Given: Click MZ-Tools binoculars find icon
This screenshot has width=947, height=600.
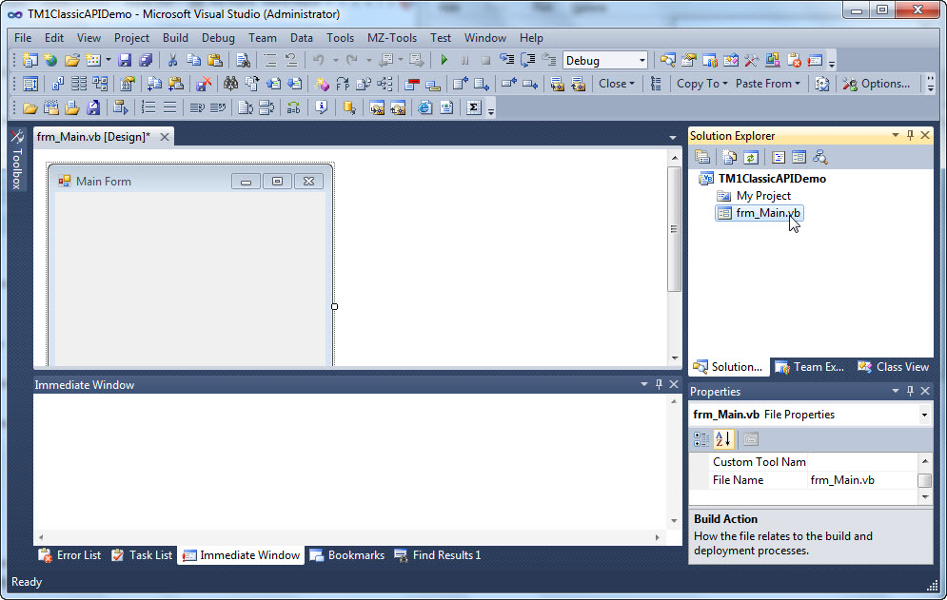Looking at the screenshot, I should click(230, 84).
